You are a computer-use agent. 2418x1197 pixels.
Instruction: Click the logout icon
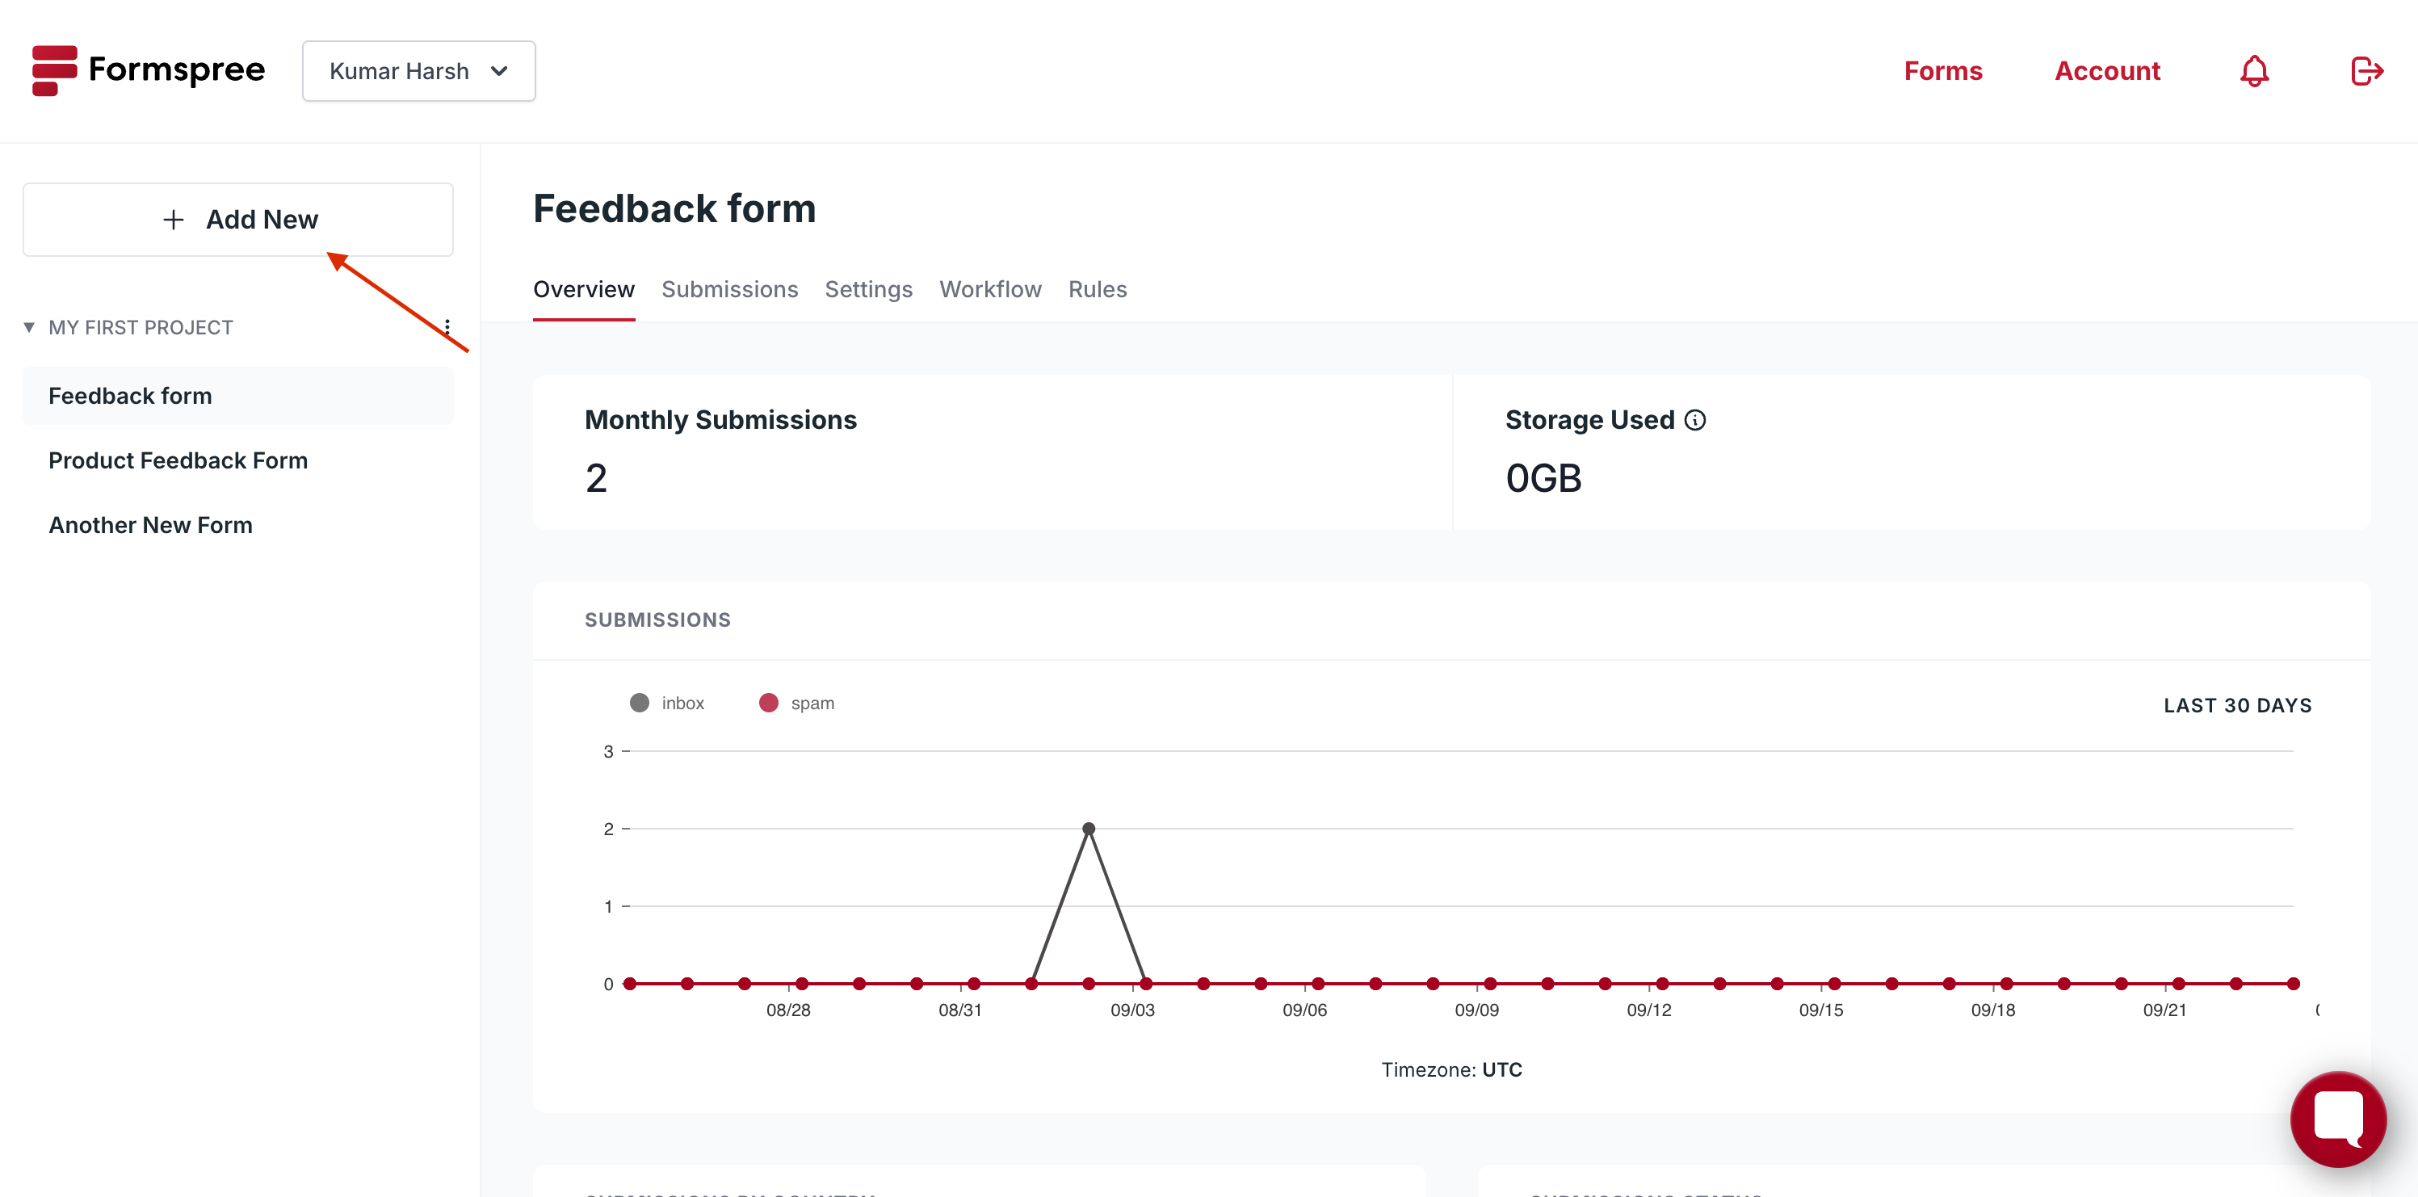coord(2366,71)
